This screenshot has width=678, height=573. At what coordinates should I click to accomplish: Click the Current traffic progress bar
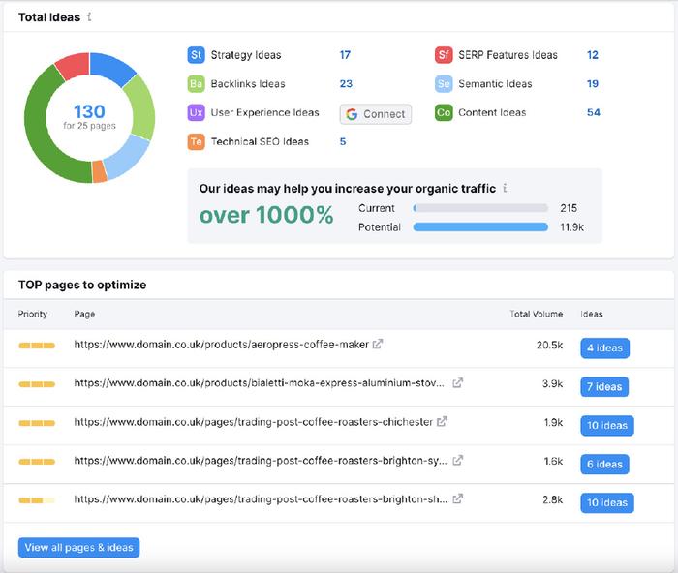[480, 208]
